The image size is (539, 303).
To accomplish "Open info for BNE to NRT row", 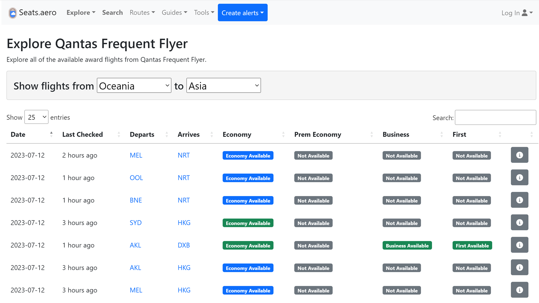I will tap(519, 200).
